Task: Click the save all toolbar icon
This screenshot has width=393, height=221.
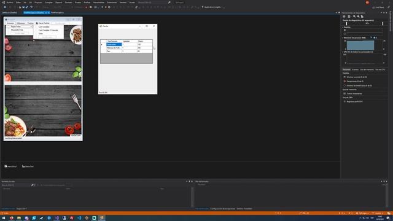Action: 27,7
